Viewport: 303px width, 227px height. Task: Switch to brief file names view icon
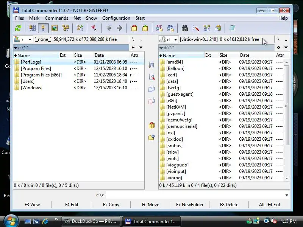pyautogui.click(x=33, y=28)
